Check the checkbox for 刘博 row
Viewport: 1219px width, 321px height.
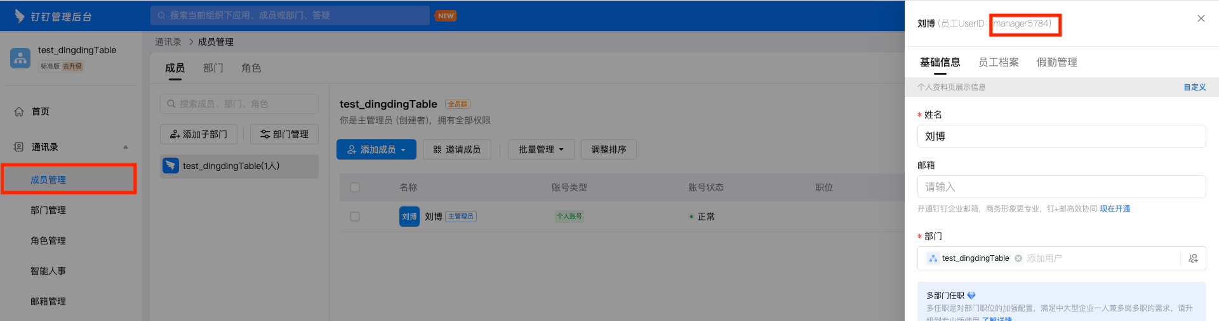[x=355, y=217]
